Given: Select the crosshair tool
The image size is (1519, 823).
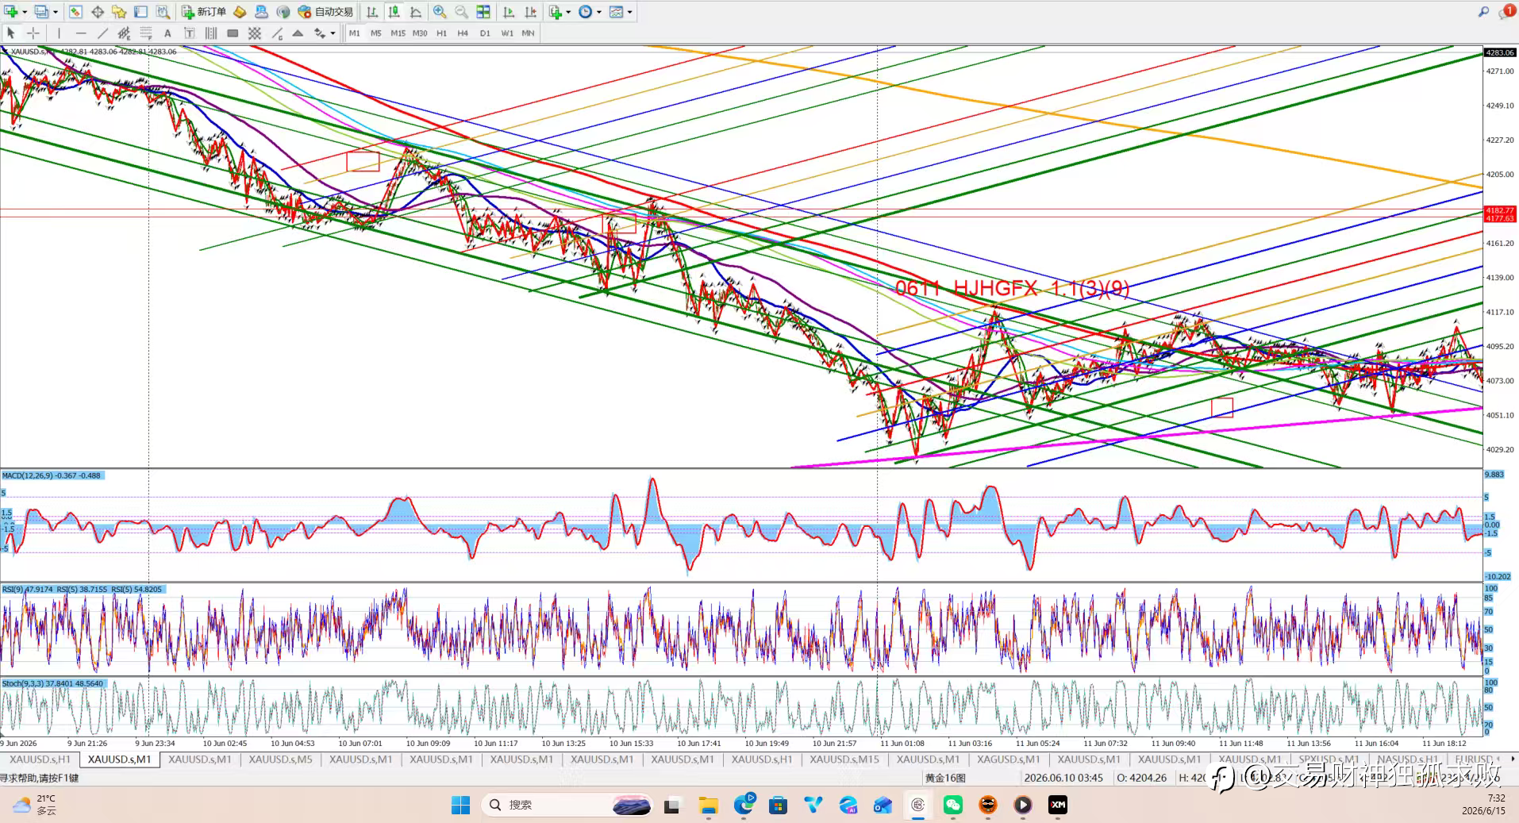Looking at the screenshot, I should coord(33,33).
